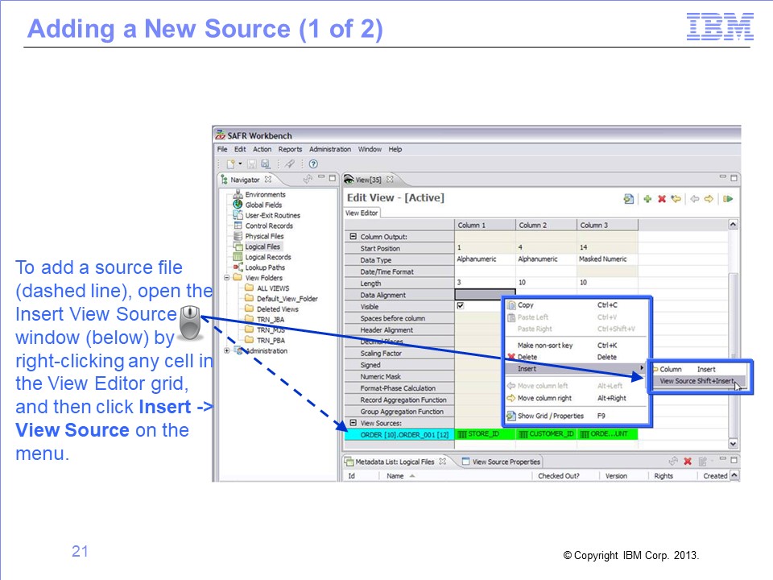Click the Lookup Paths icon

point(238,267)
